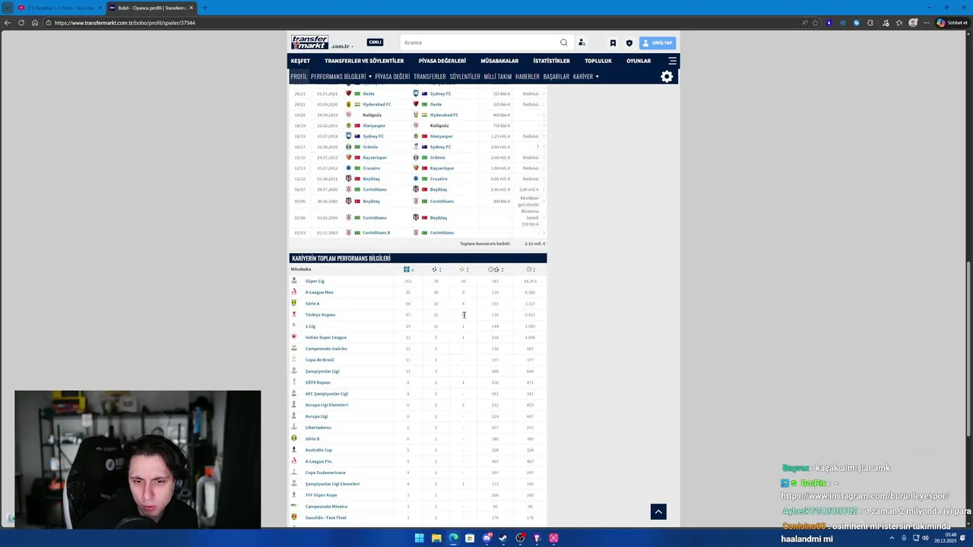Click the A-League Men link
This screenshot has width=973, height=547.
(x=319, y=292)
